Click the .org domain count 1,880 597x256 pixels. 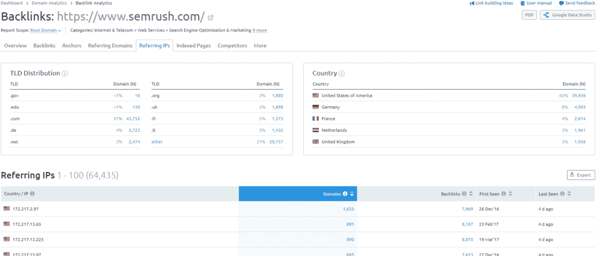(278, 96)
